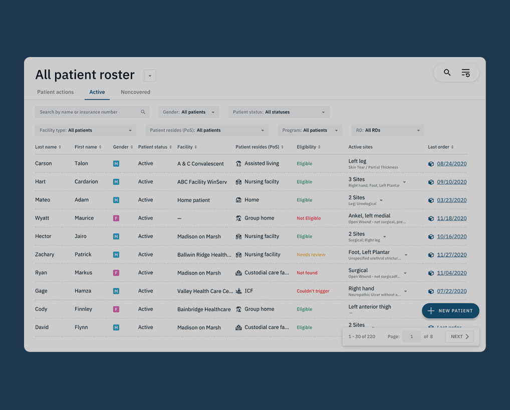
Task: Expand 2 Sites list for Hector
Action: click(384, 236)
